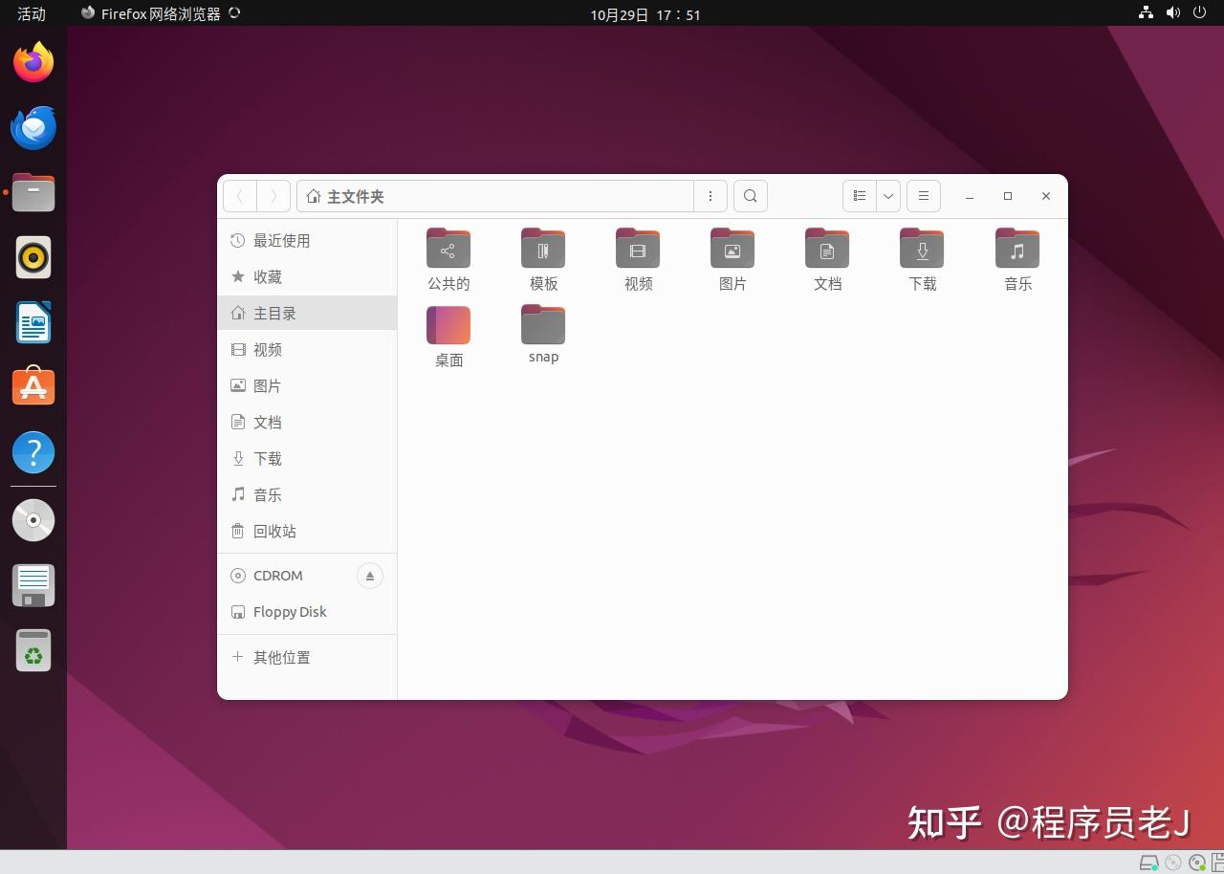Open the Ubuntu Software Center from the dock

click(x=33, y=386)
